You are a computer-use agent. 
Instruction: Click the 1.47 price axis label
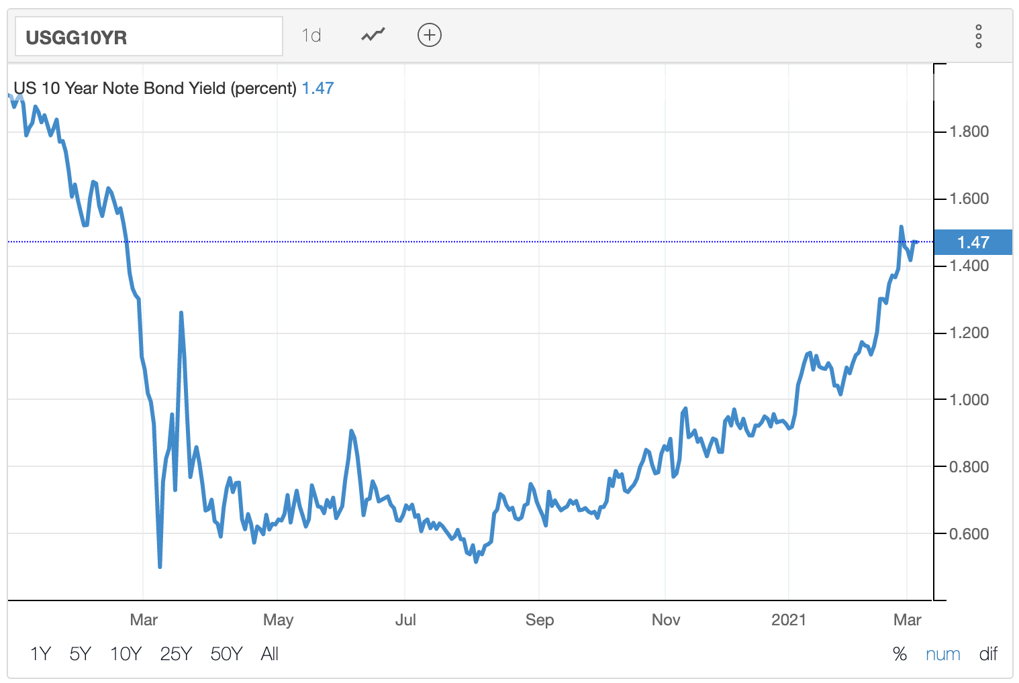973,242
